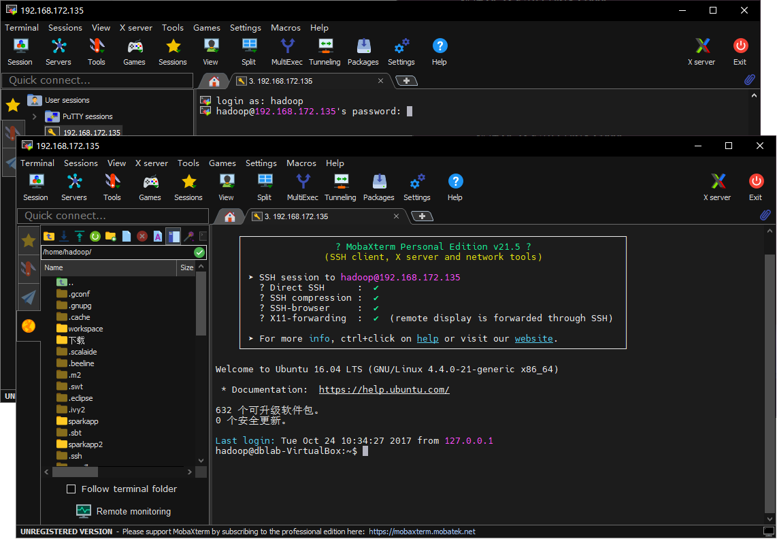
Task: Open the Terminal menu in the front window
Action: point(37,163)
